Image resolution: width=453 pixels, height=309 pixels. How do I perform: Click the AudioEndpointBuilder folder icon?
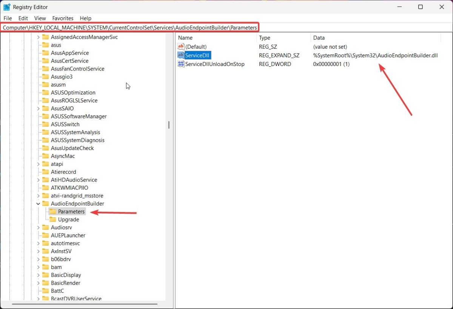[46, 203]
